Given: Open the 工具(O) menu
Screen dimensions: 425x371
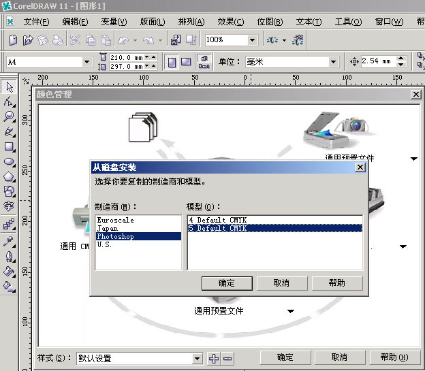Looking at the screenshot, I should pos(348,21).
